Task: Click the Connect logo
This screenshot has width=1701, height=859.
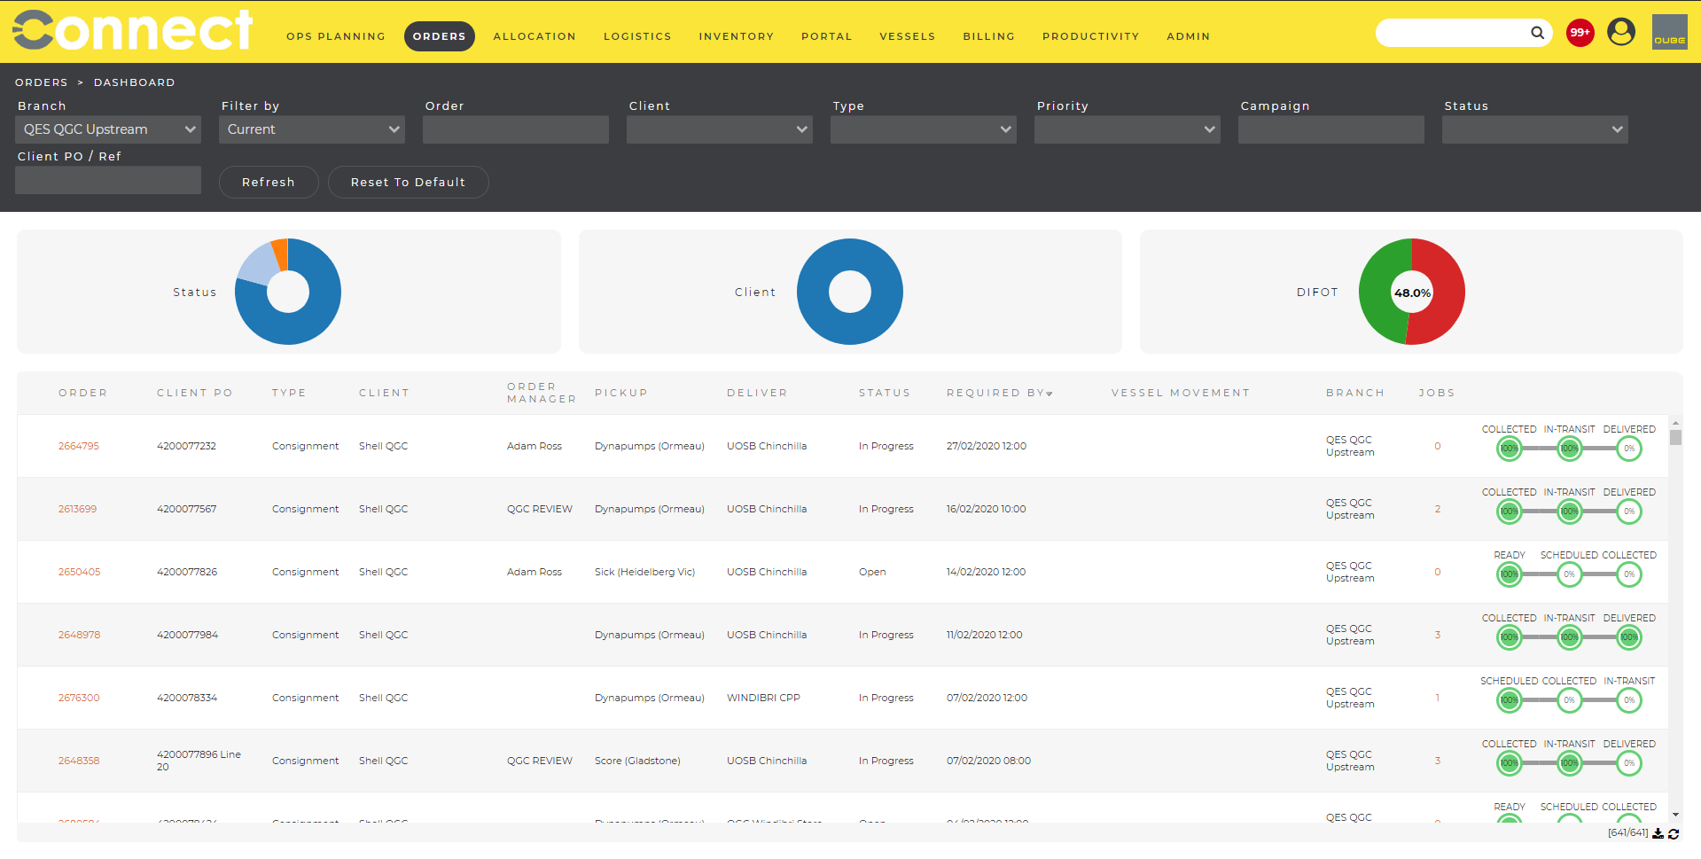Action: (133, 31)
